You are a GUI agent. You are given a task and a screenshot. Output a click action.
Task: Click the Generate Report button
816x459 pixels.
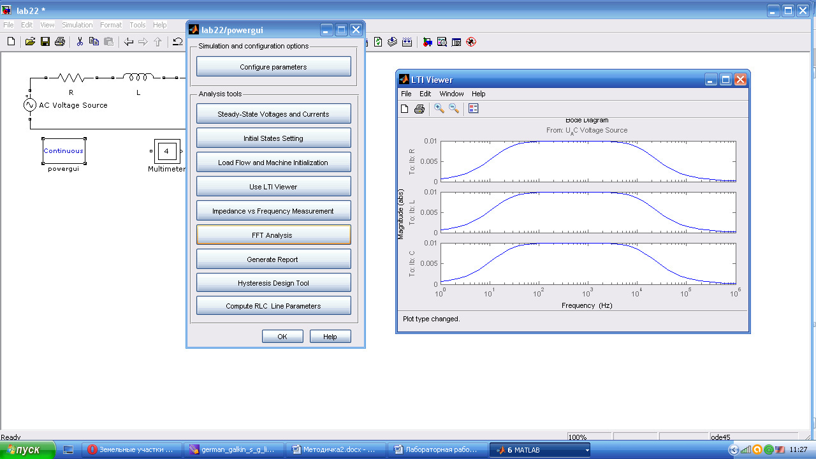coord(273,259)
